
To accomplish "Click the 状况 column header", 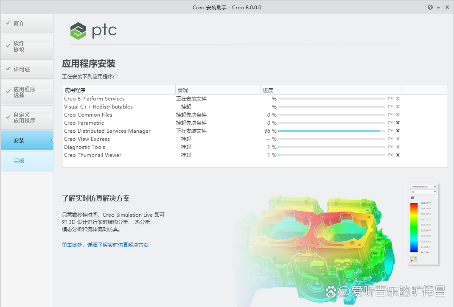I will (218, 90).
